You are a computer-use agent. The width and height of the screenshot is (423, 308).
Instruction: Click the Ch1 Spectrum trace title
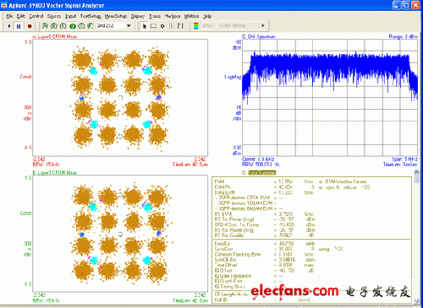259,36
